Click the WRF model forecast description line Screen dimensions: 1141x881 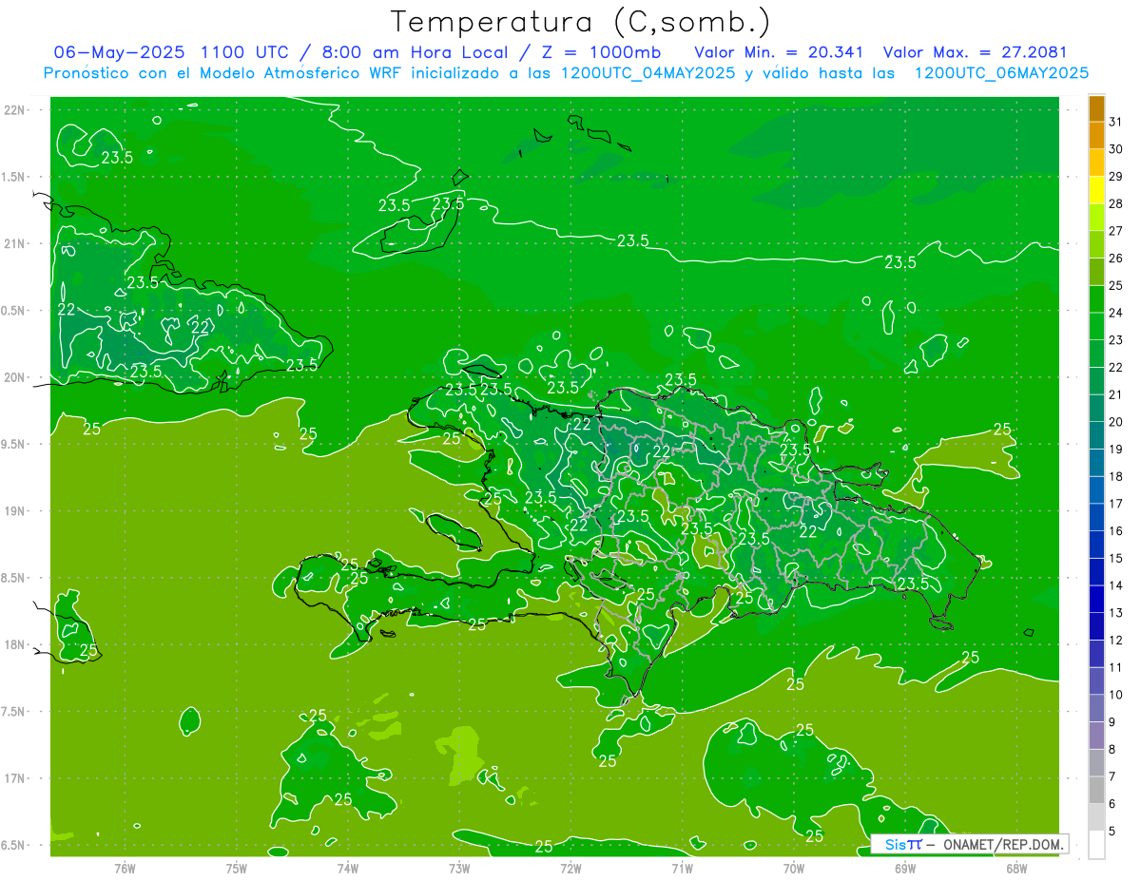pyautogui.click(x=566, y=73)
